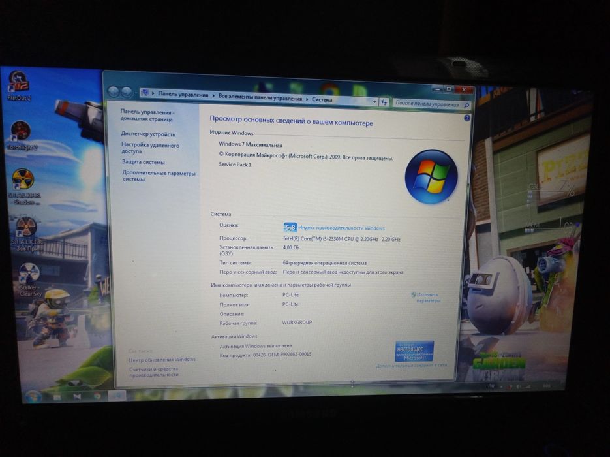Viewport: 610px width, 457px height.
Task: Open the Stalker Clear Sky shortcut
Action: [30, 279]
